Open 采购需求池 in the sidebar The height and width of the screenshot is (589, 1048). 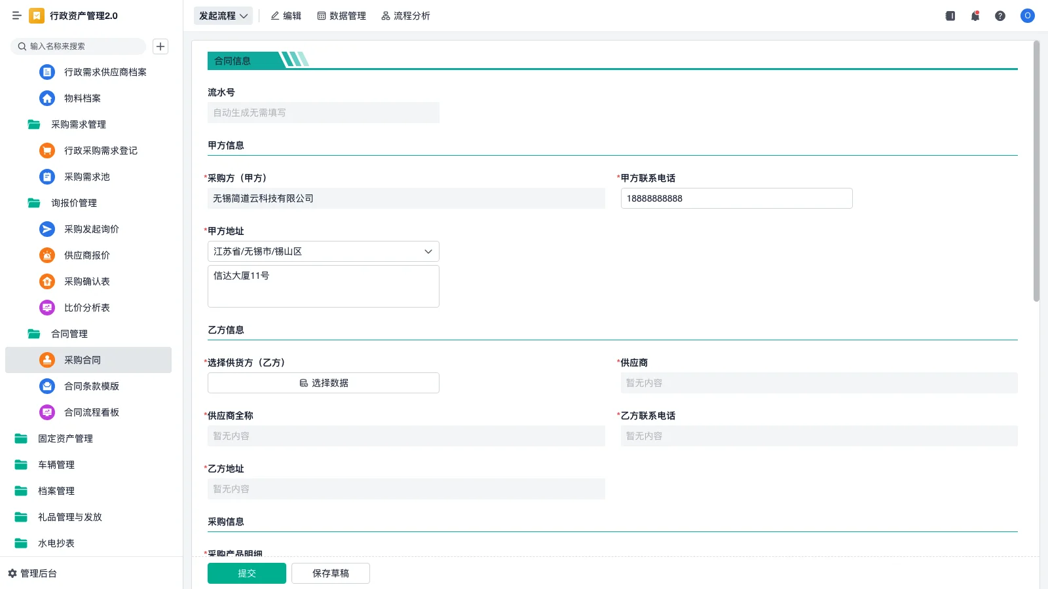coord(88,177)
